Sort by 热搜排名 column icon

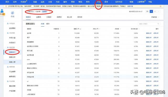[x=60, y=29]
